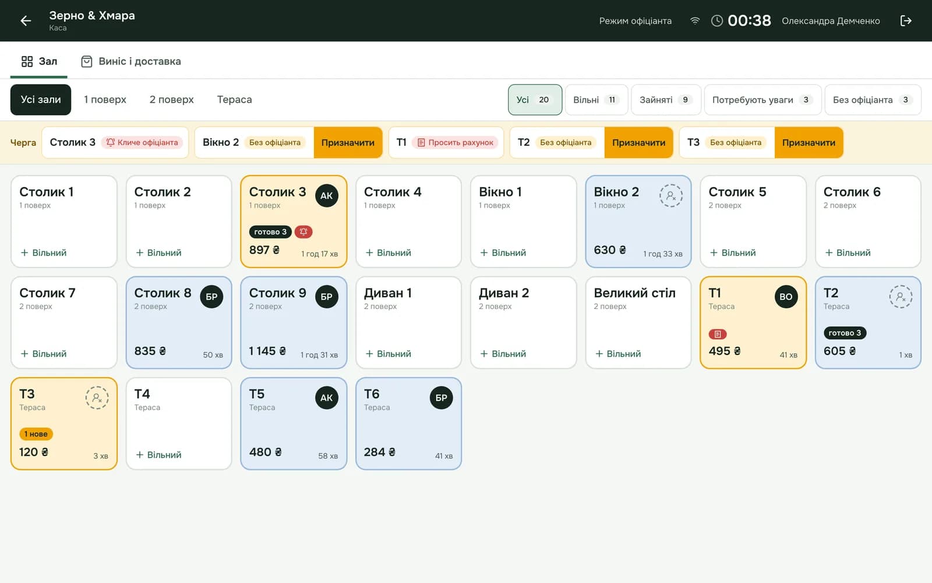Click unassigned waiter icon on Т3 card

pyautogui.click(x=97, y=398)
